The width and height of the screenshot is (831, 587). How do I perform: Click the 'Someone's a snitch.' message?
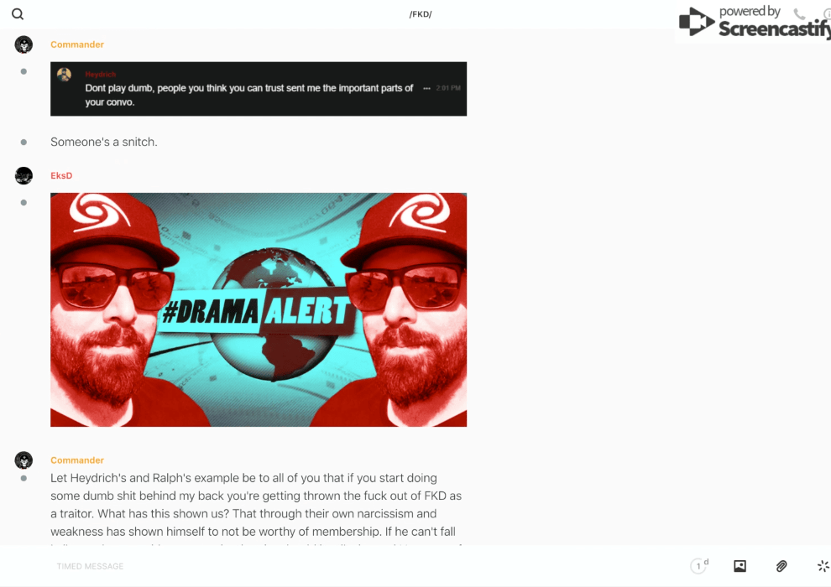[x=104, y=142]
